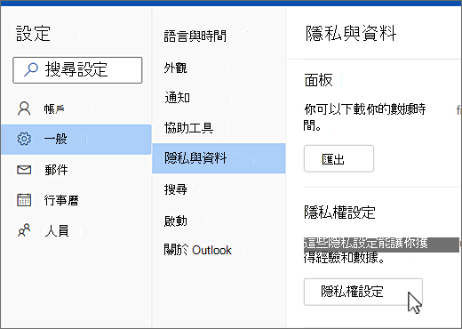Click the 面板 section heading
Viewport: 462px width, 329px height.
319,80
